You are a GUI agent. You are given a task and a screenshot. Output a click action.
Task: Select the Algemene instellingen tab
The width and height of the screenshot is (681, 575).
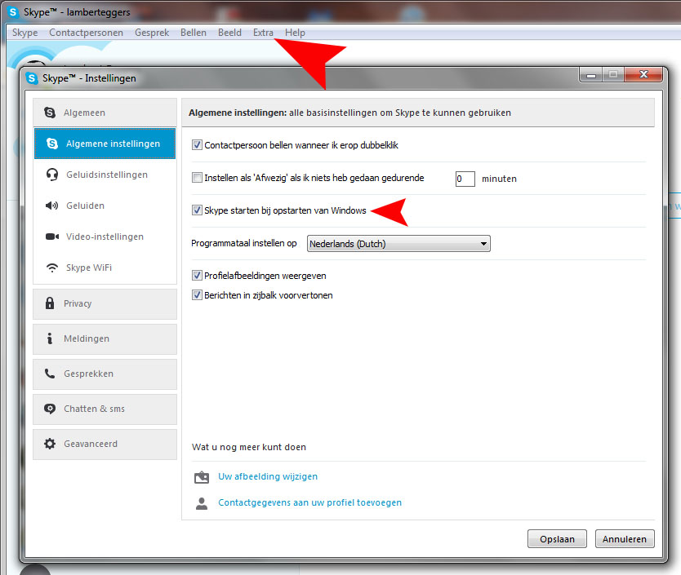click(x=105, y=144)
